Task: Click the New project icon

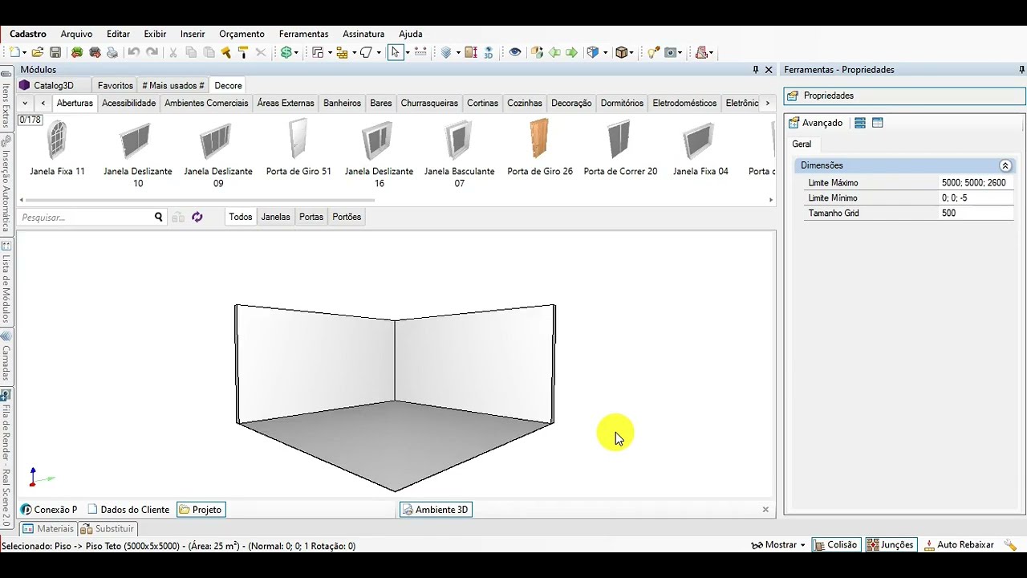Action: pos(15,52)
